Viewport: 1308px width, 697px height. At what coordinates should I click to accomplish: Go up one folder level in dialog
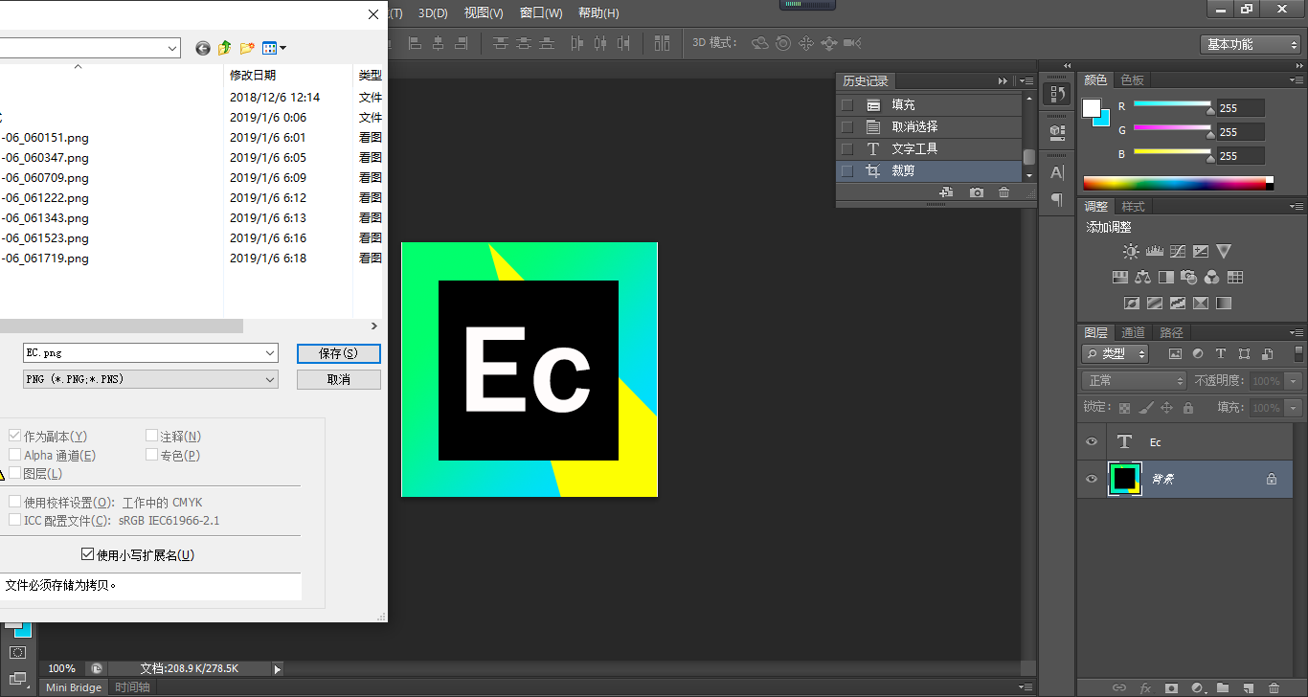[x=225, y=48]
